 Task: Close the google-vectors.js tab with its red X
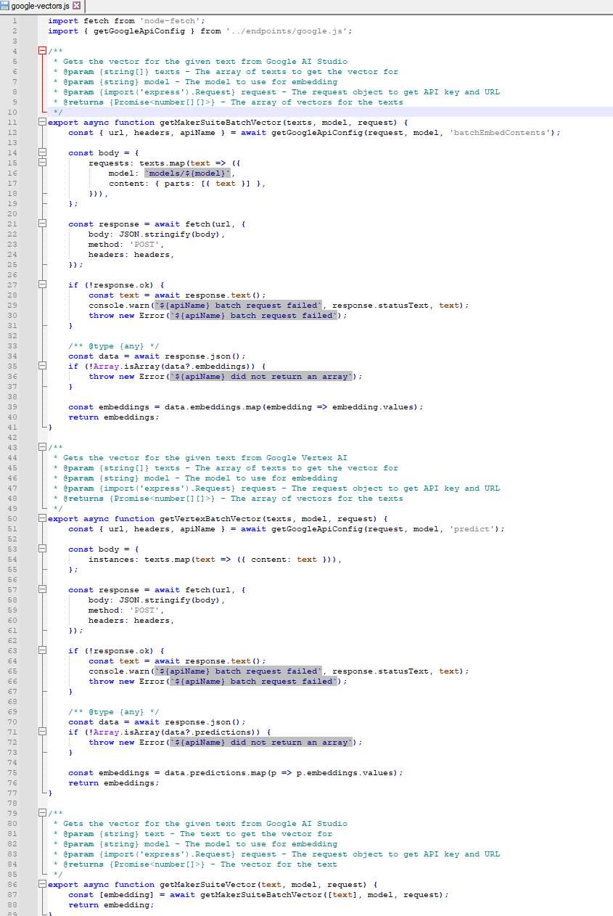[76, 6]
